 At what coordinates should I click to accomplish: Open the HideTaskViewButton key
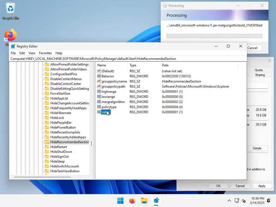[x=65, y=171]
